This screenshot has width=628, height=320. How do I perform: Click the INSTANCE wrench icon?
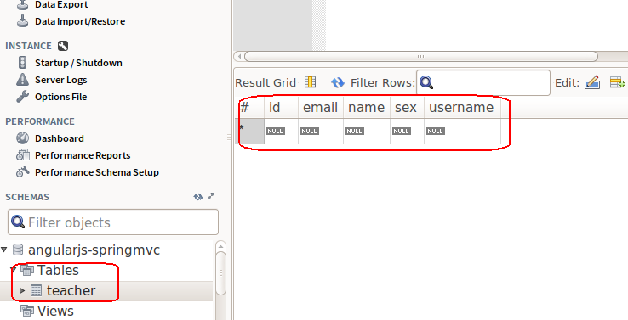point(63,46)
